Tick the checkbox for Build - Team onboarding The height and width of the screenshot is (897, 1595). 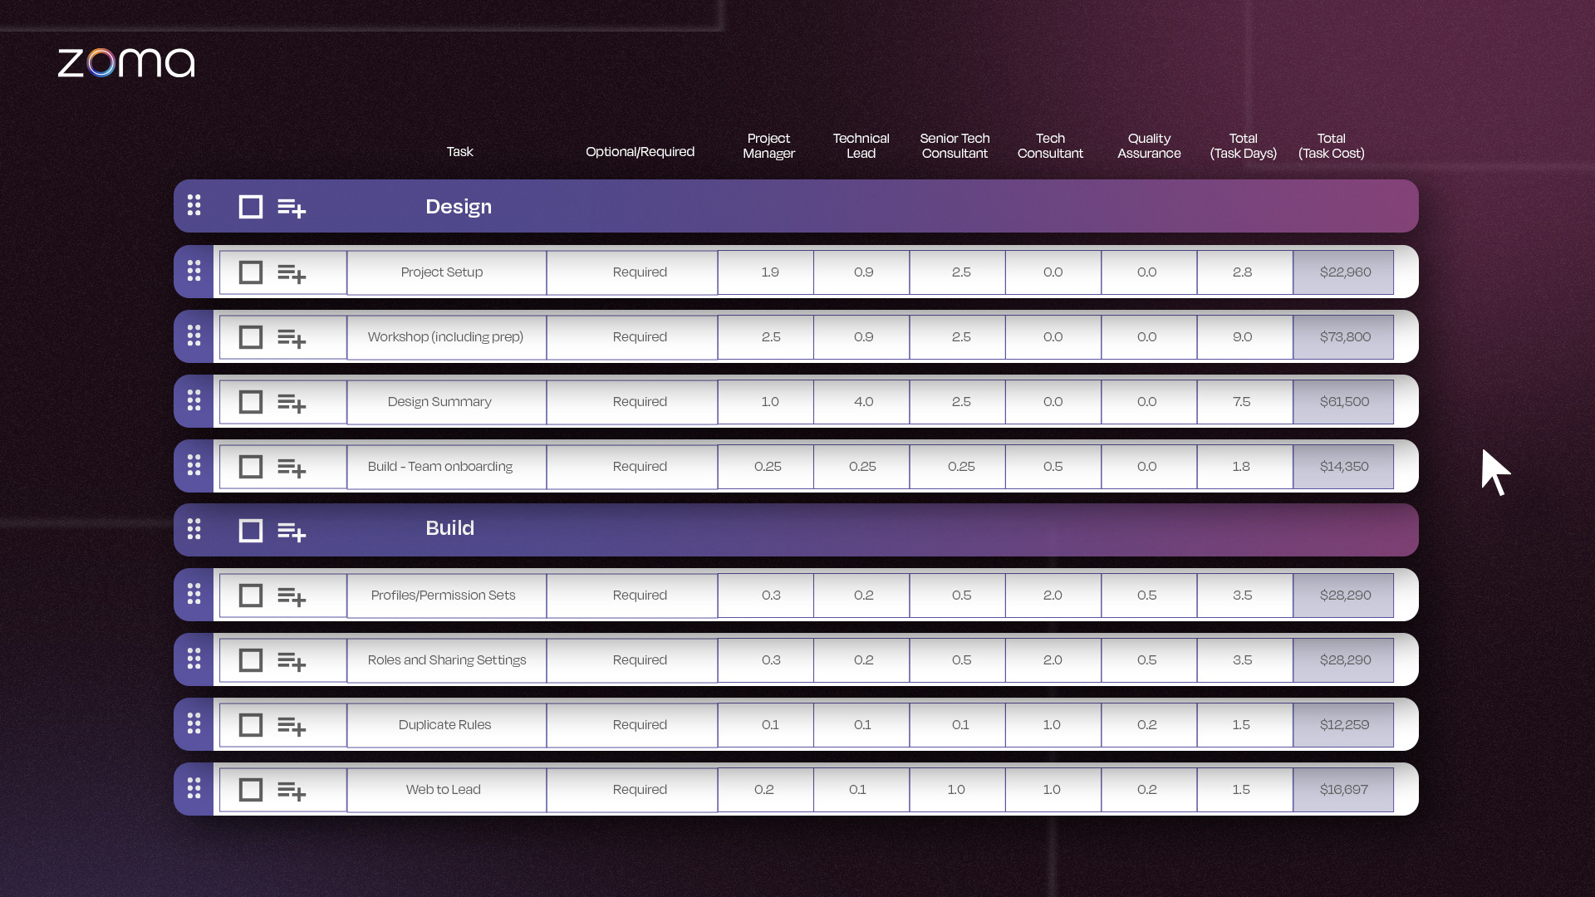coord(250,467)
